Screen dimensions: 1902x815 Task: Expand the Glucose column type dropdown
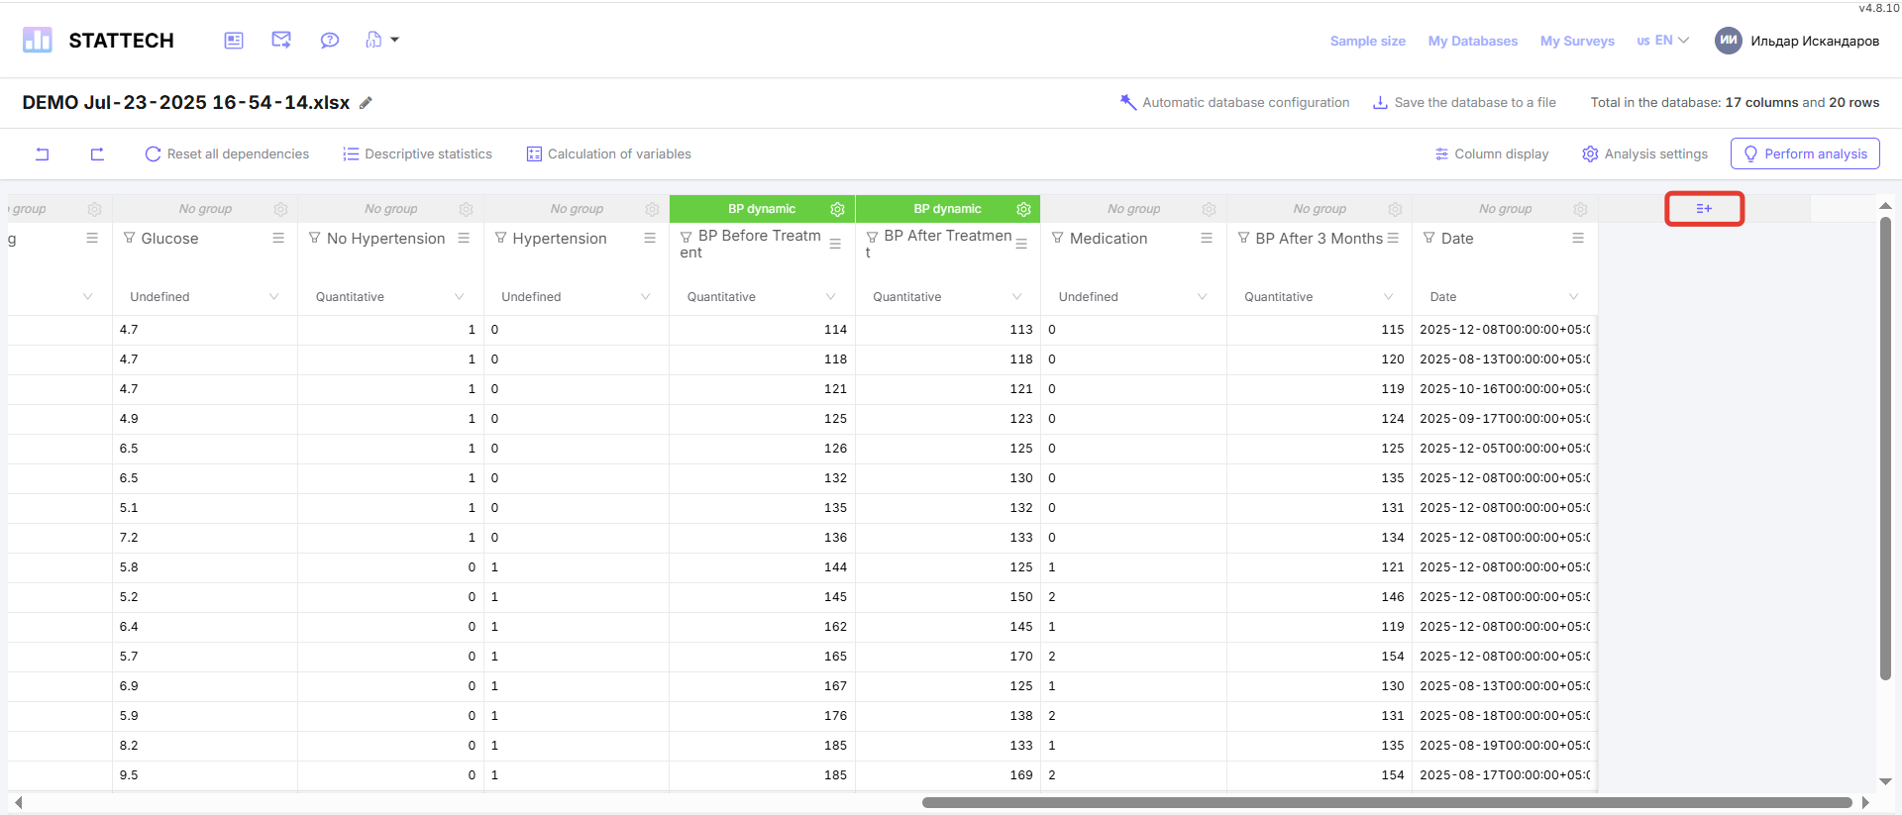click(273, 297)
